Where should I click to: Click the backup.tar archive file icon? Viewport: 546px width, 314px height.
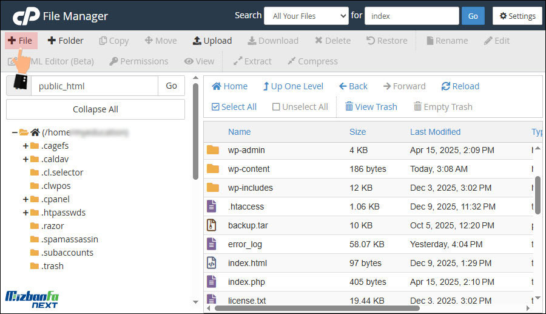coord(212,225)
